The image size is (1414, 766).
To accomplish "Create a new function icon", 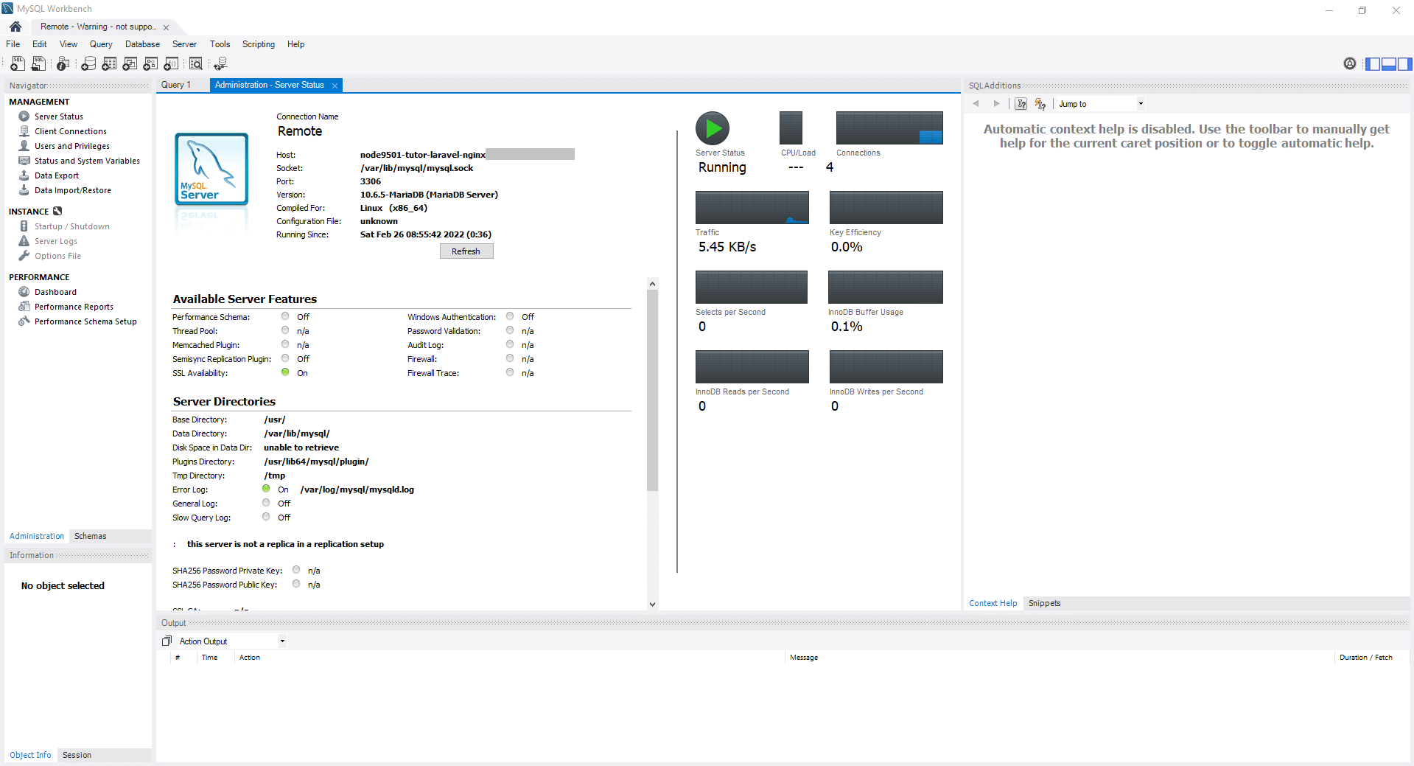I will click(x=171, y=64).
